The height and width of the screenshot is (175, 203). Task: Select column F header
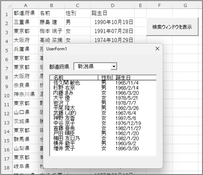pos(159,5)
